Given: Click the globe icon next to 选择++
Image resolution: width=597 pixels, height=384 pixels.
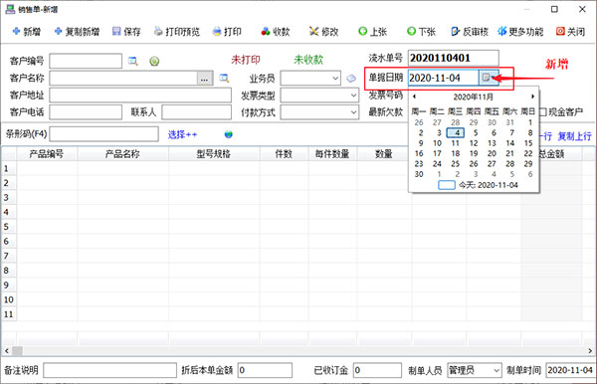Looking at the screenshot, I should coord(229,134).
